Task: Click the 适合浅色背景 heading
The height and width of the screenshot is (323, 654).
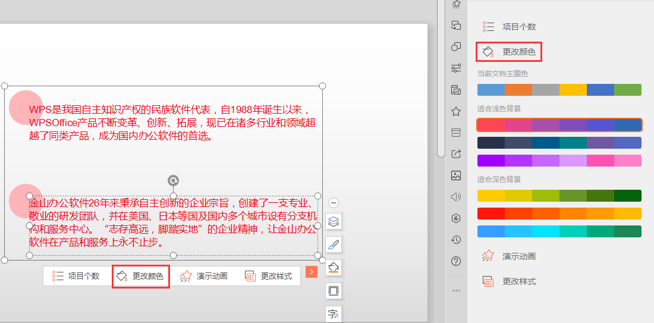Action: click(499, 108)
